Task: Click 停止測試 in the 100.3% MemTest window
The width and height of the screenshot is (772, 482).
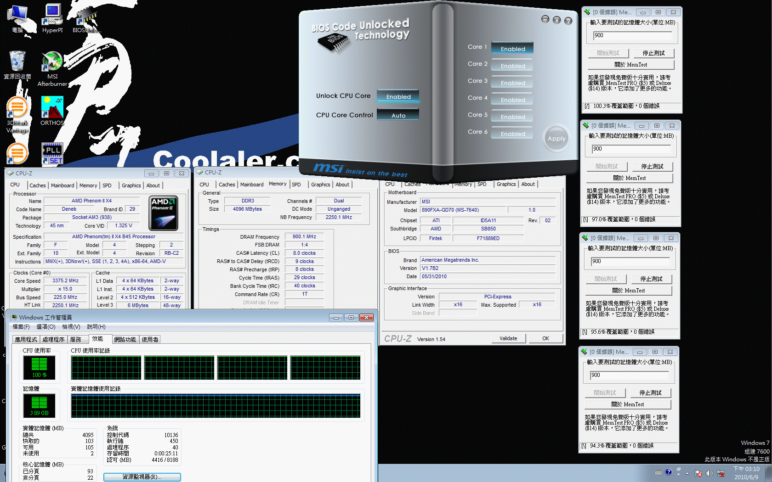Action: click(x=653, y=53)
